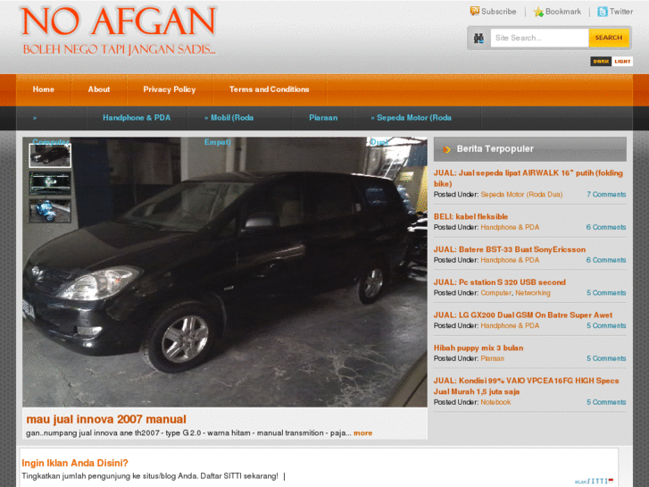
Task: Click '6 Comments' on kabel fleksible post
Action: click(606, 227)
